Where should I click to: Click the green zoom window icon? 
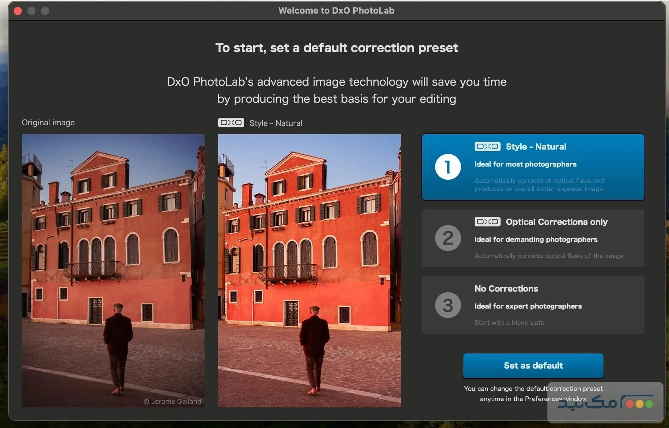45,11
